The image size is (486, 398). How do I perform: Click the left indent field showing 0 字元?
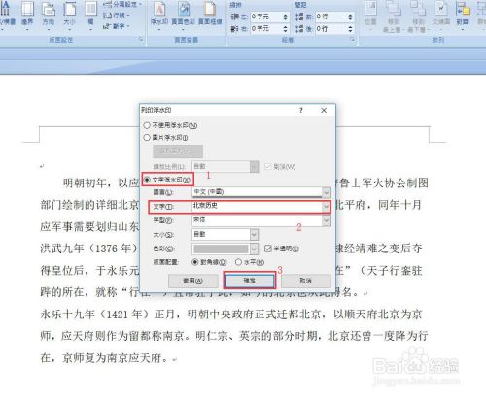tap(265, 17)
